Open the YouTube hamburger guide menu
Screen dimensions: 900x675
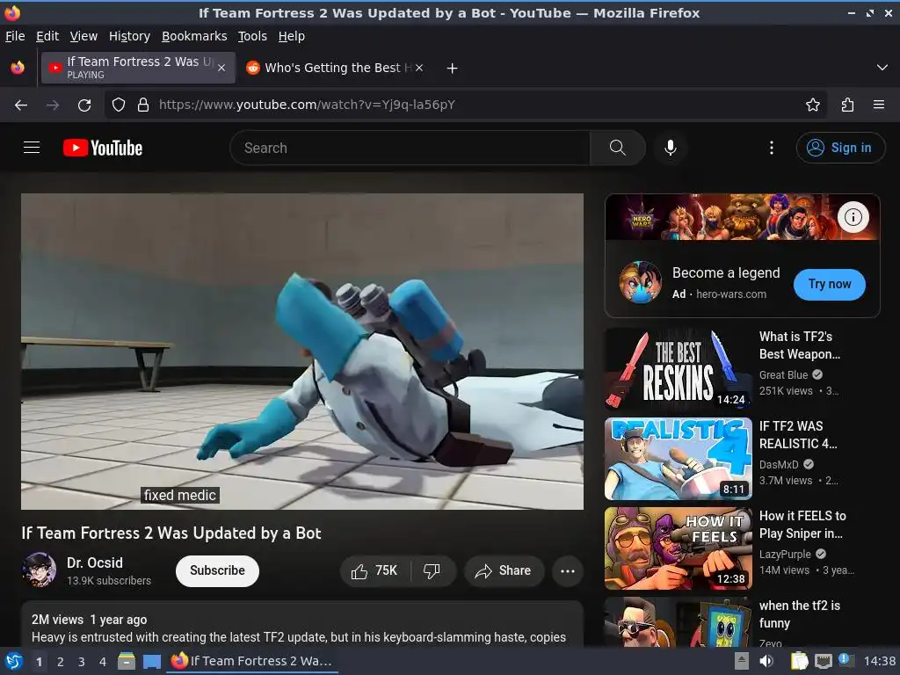pyautogui.click(x=32, y=148)
